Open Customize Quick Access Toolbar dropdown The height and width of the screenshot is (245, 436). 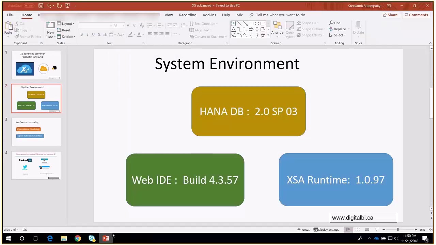[76, 6]
